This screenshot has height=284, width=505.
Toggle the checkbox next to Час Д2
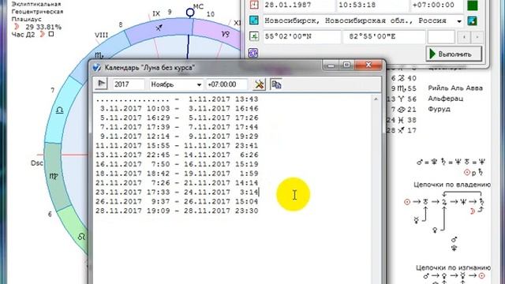tap(50, 34)
